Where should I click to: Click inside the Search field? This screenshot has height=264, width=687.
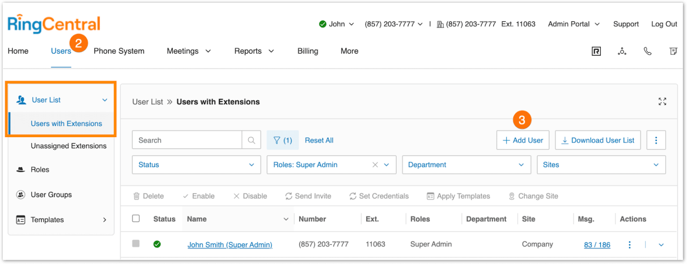187,140
